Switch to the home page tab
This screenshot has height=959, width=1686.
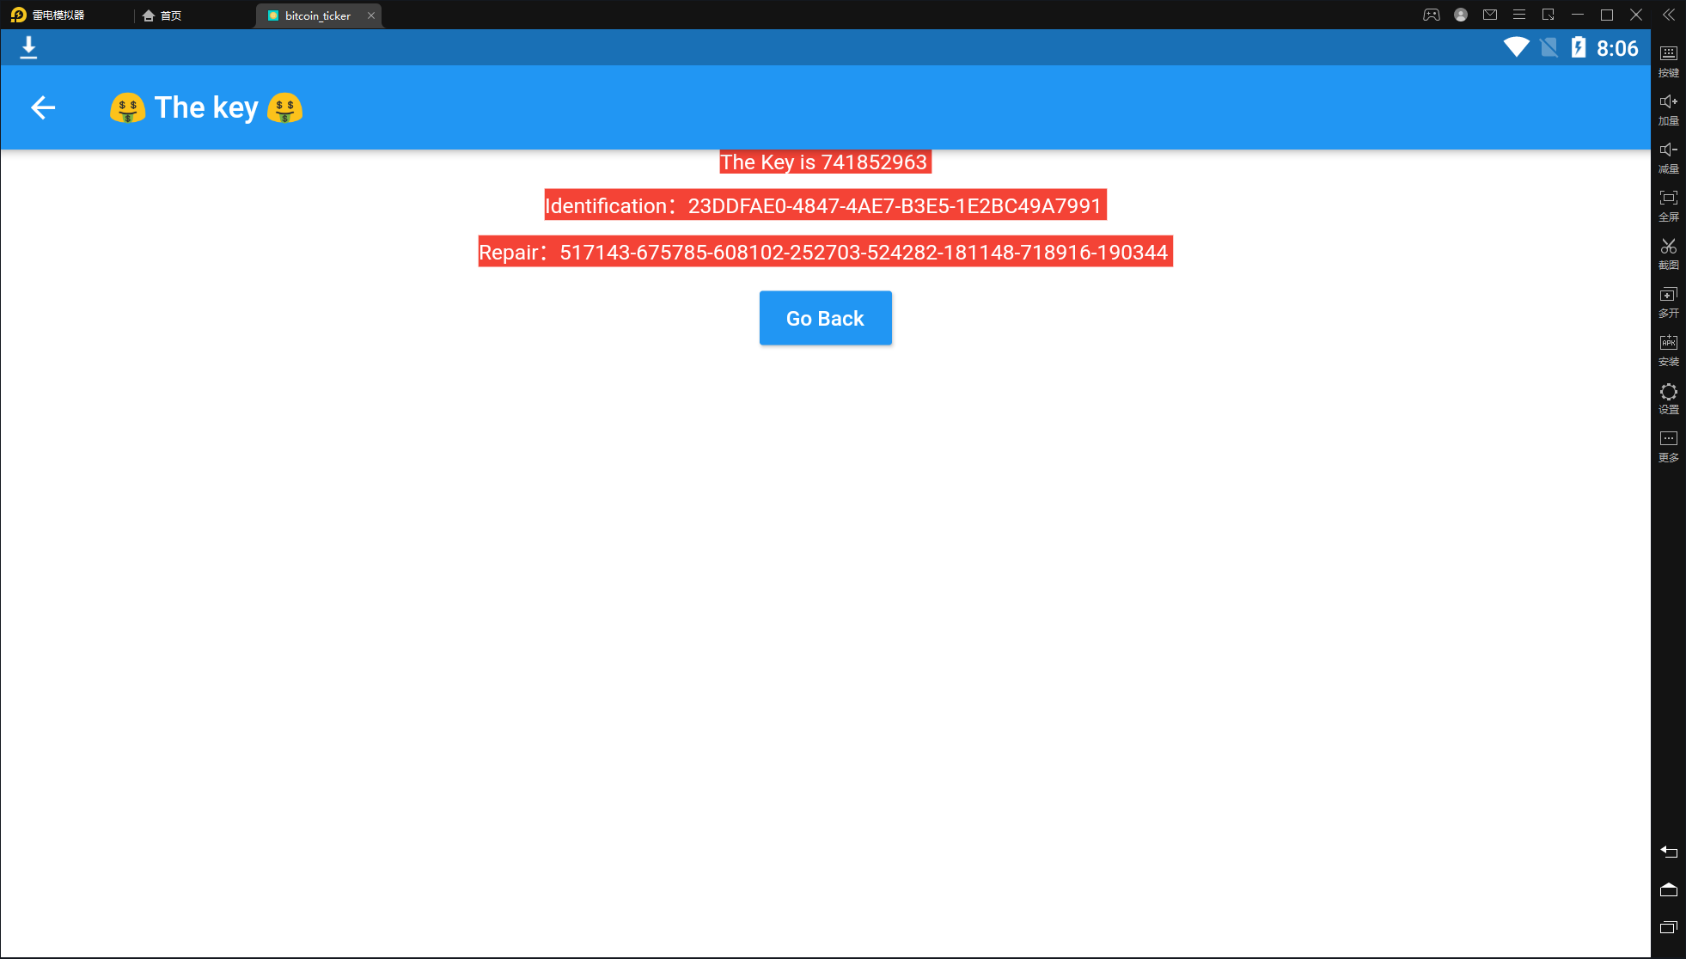tap(163, 15)
